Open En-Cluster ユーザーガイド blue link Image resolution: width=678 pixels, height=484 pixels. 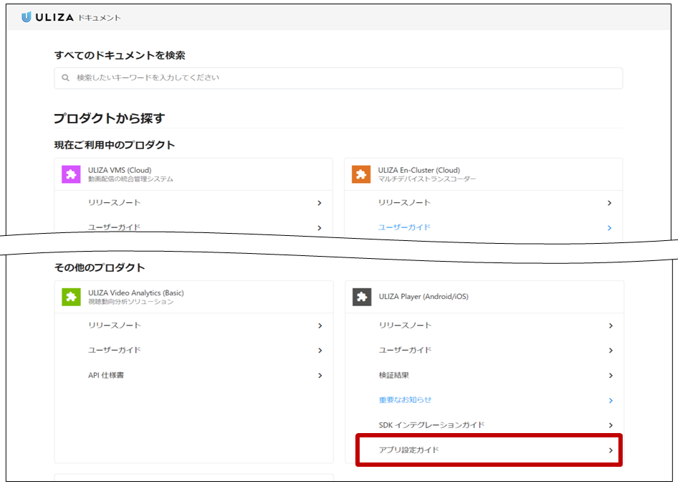(x=404, y=227)
